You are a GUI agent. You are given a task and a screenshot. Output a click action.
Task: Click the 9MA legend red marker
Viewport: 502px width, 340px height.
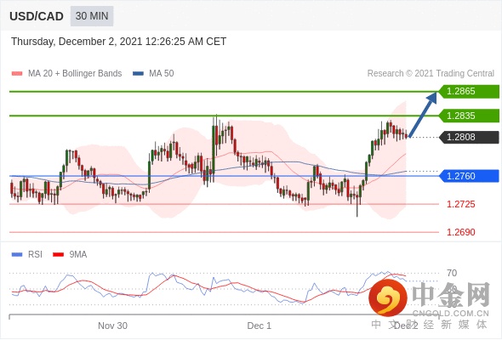[58, 255]
